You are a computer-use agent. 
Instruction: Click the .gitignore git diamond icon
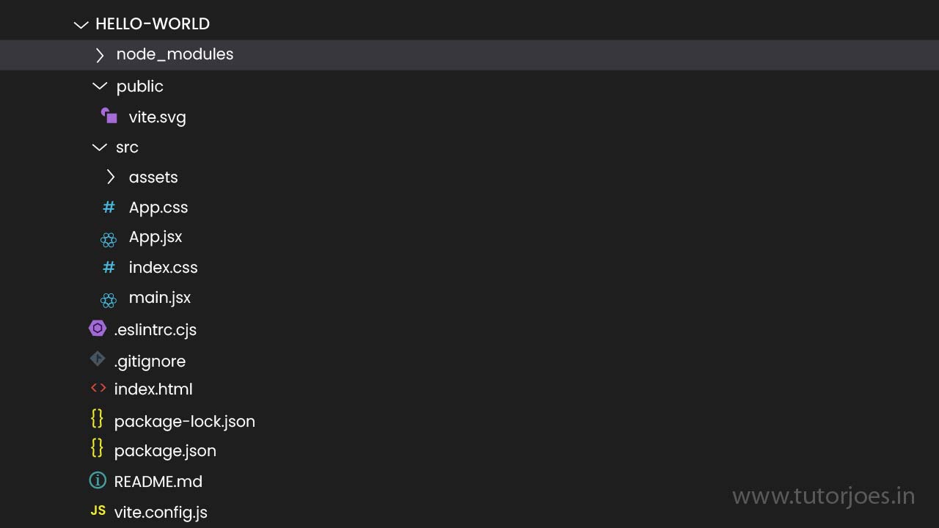98,359
